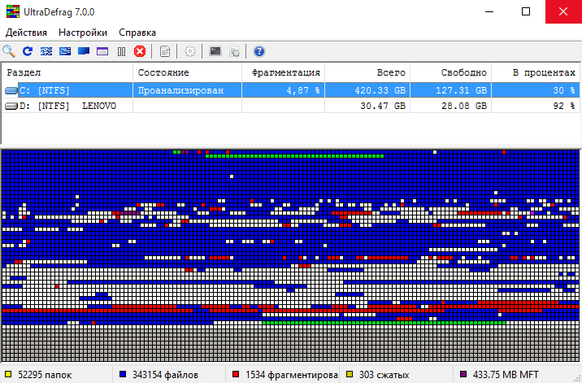Optimize MFT using the purple window icon

(102, 51)
